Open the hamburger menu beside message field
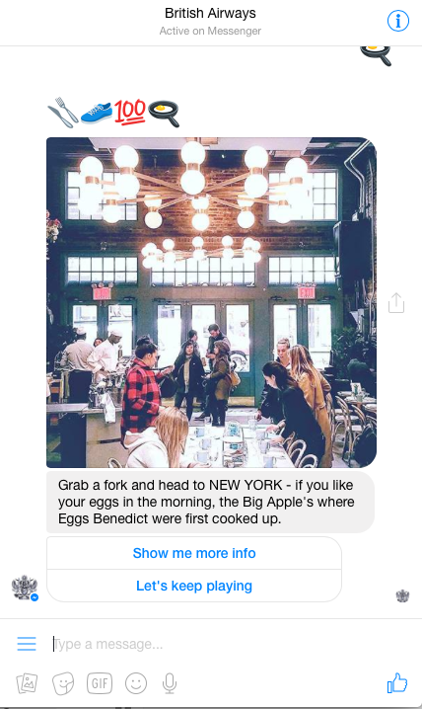 click(x=27, y=644)
